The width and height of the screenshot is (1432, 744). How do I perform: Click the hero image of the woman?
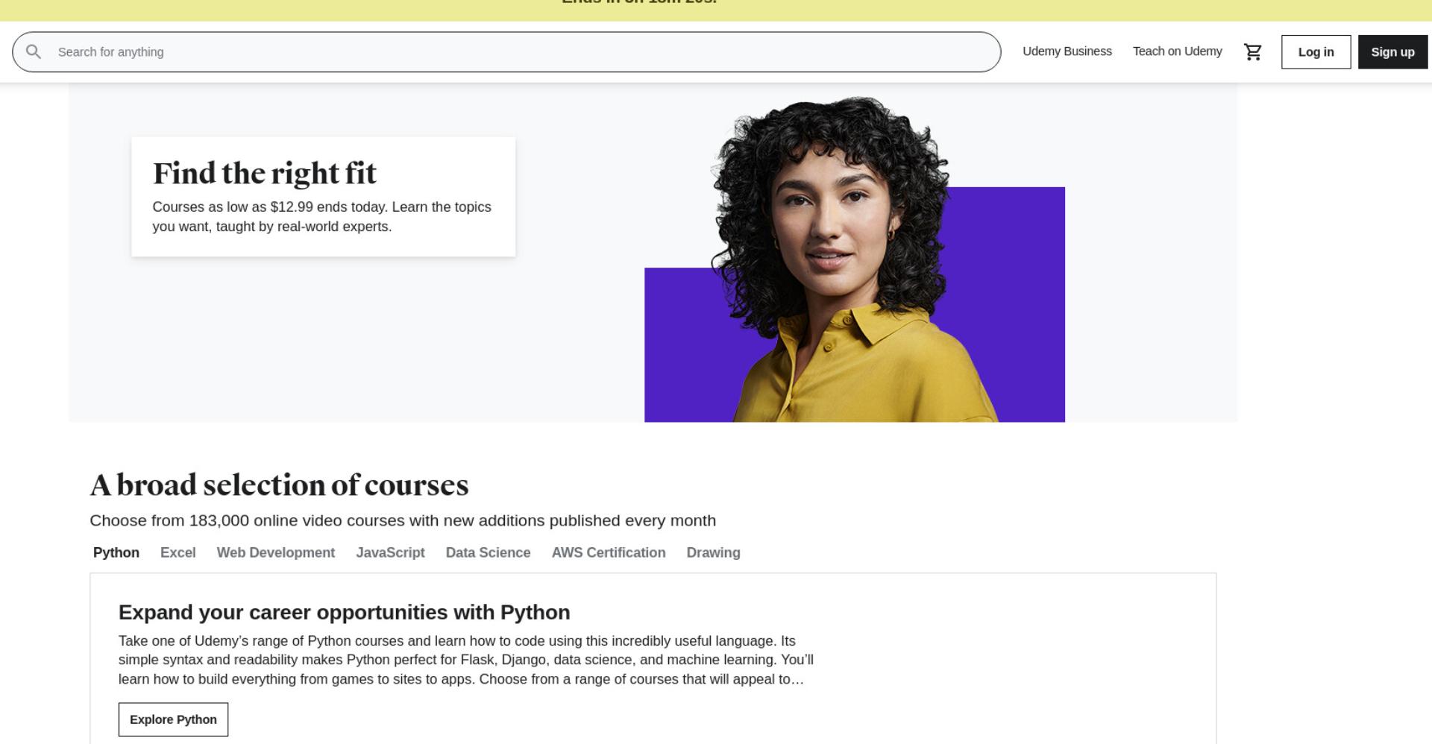pos(855,259)
